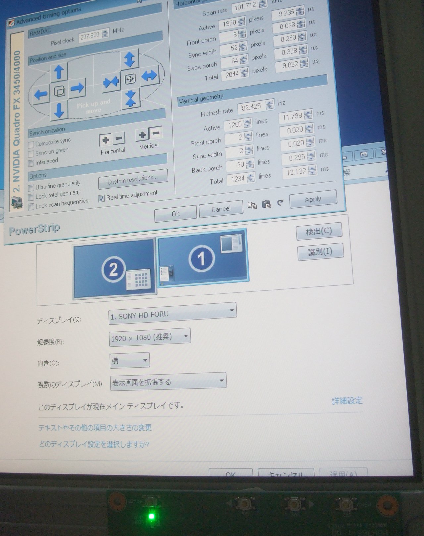424x536 pixels.
Task: Copy timings to the clipboard icon
Action: pyautogui.click(x=252, y=205)
